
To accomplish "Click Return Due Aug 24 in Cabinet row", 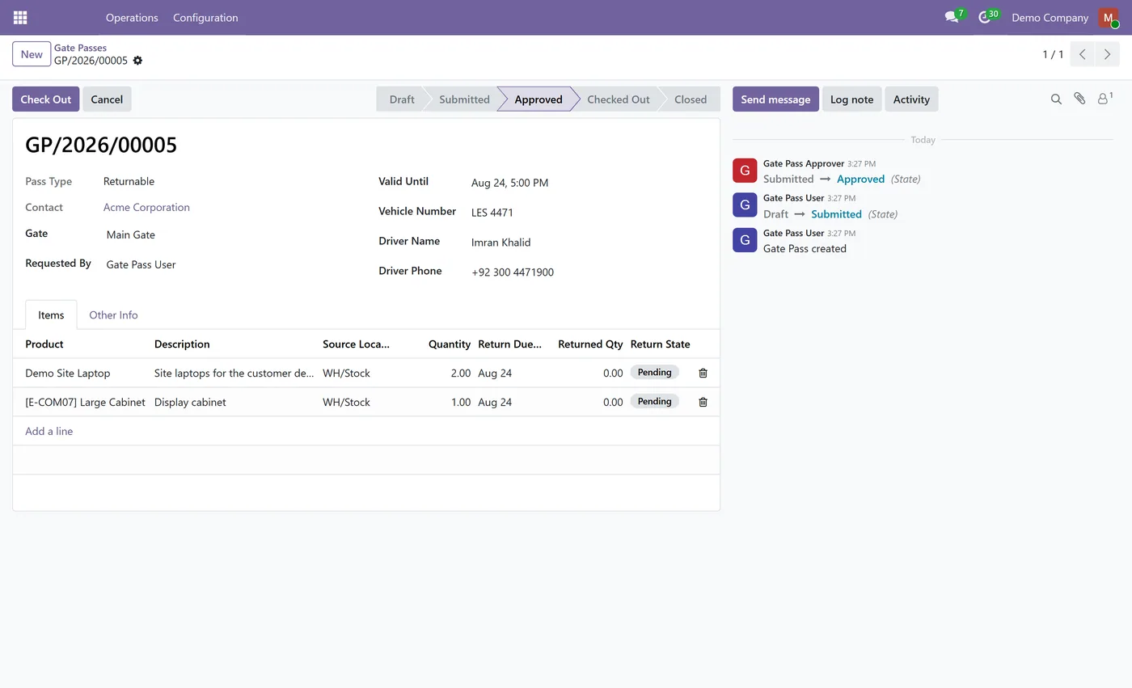I will click(x=495, y=402).
